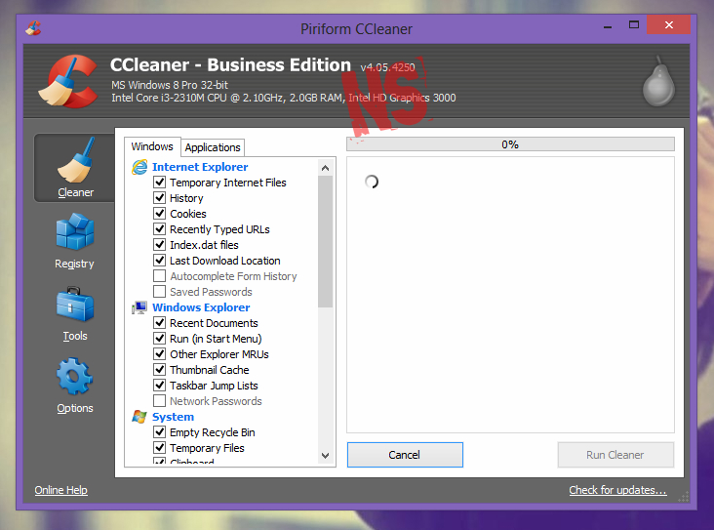Enable the Saved Passwords checkbox
This screenshot has height=530, width=714.
coord(159,291)
